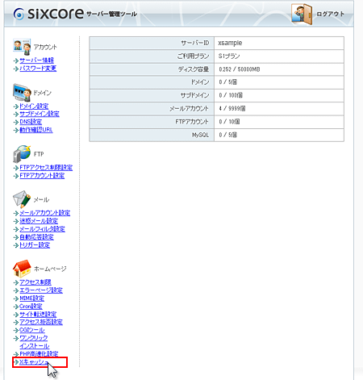This screenshot has height=380, width=363.
Task: Click the ログアウト text
Action: pos(330,14)
